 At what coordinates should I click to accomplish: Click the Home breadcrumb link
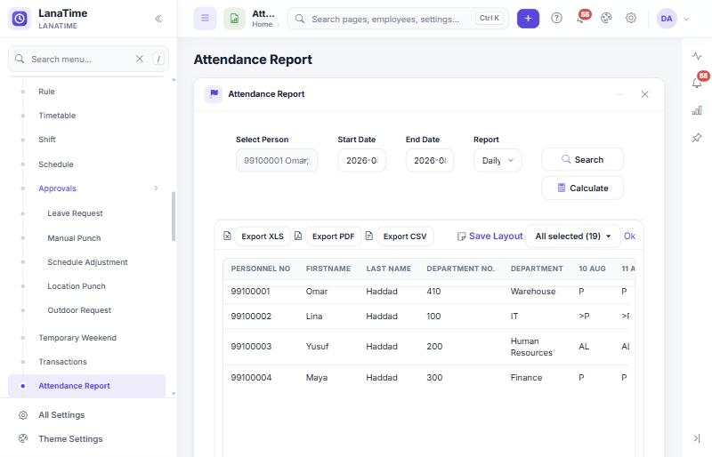coord(263,25)
